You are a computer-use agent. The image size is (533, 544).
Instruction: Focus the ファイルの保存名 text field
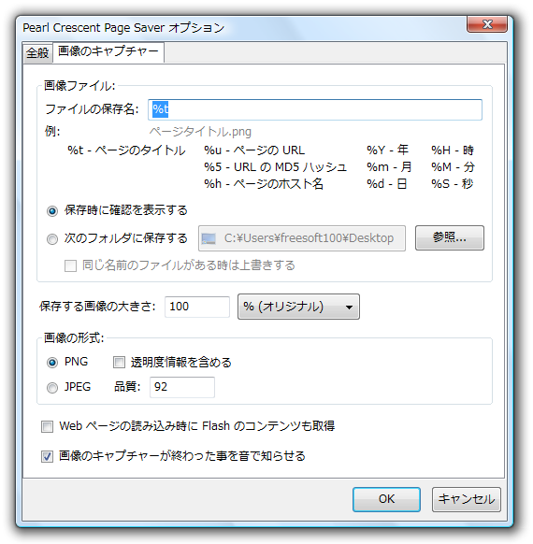(315, 109)
